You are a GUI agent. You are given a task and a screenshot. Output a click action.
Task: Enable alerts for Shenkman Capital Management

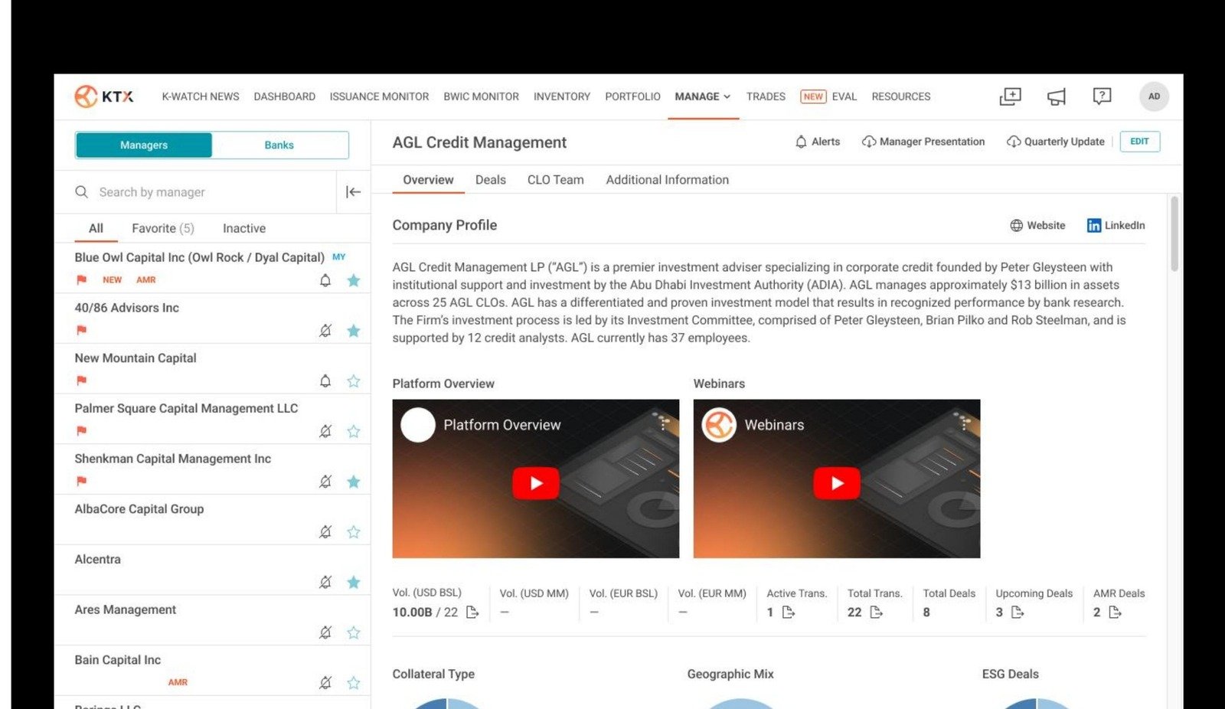[325, 482]
